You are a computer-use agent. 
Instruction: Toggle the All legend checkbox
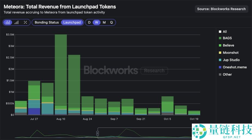220,32
